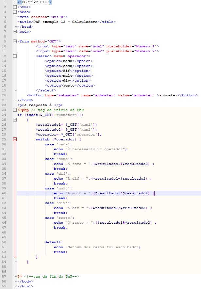This screenshot has width=201, height=289.
Task: Collapse the <body> block fold marker
Action: pyautogui.click(x=15, y=32)
